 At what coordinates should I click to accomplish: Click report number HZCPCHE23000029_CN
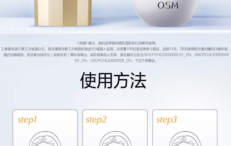[x=111, y=61]
